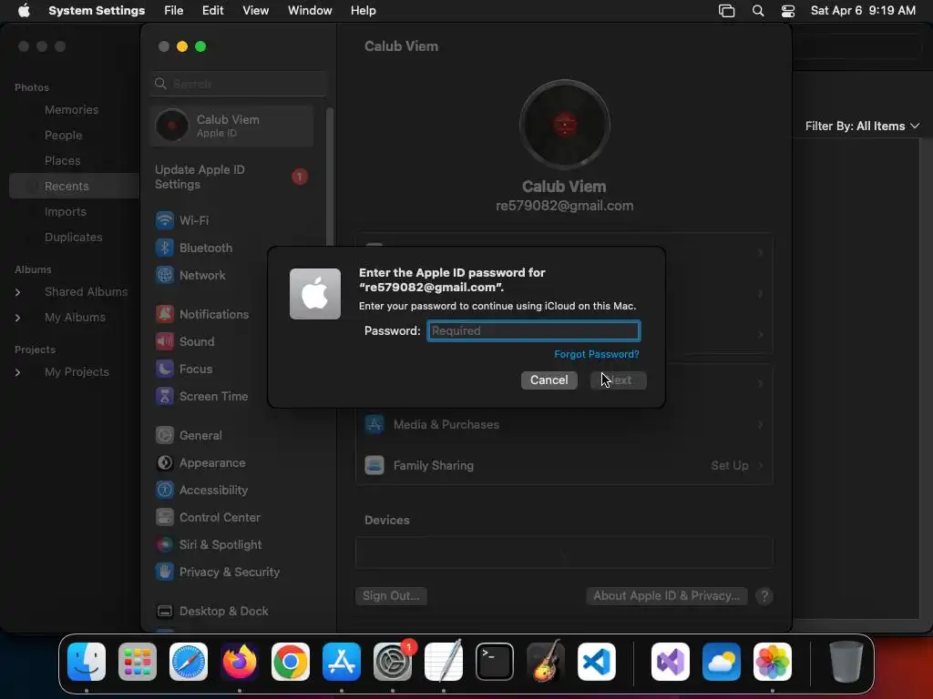This screenshot has width=933, height=699.
Task: Click Cancel in password dialog
Action: click(549, 380)
